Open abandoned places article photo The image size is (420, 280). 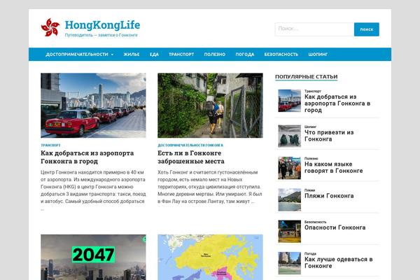(x=210, y=105)
